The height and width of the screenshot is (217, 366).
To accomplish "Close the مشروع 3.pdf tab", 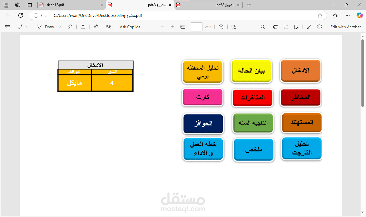I will [170, 5].
